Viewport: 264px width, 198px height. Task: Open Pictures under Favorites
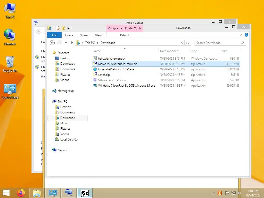tap(65, 74)
